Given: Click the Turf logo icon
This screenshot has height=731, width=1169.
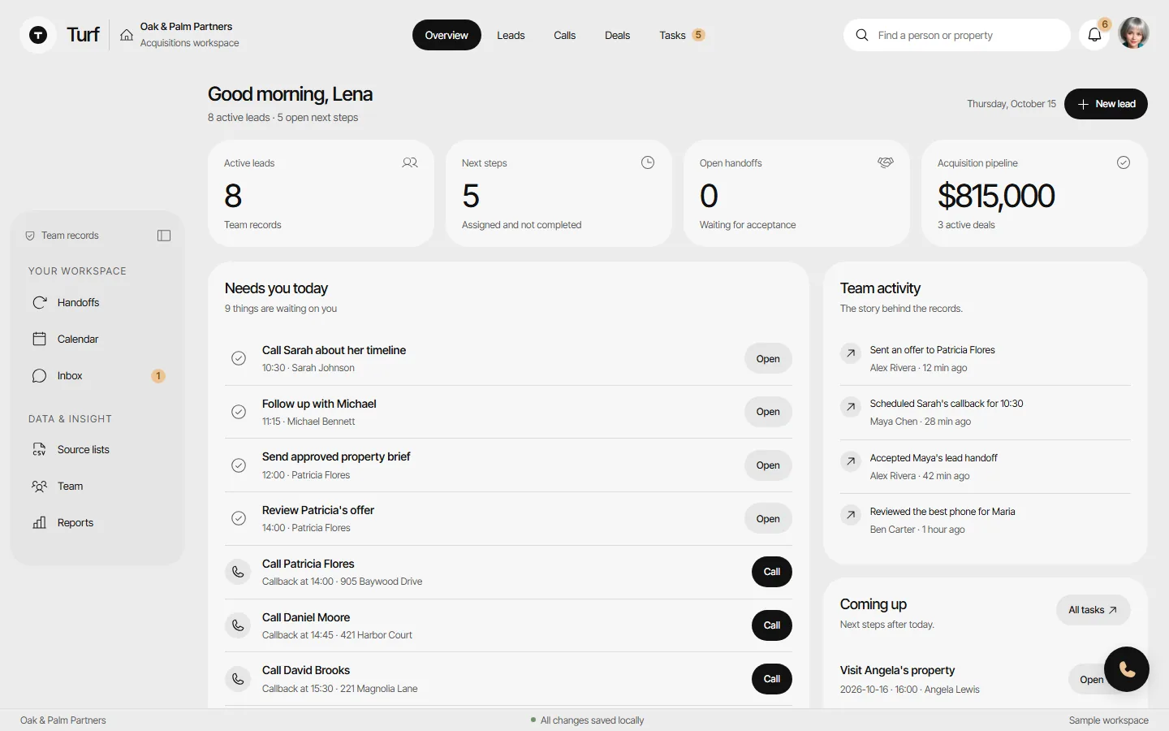Looking at the screenshot, I should 38,35.
